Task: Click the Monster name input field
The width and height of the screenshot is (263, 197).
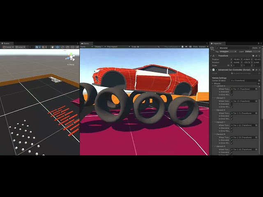Action: 234,48
